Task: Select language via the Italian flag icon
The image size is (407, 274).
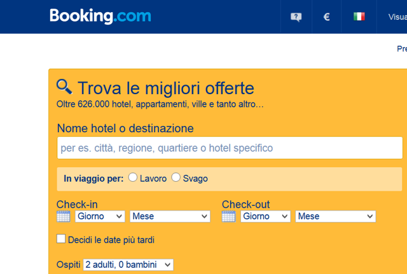Action: point(359,17)
